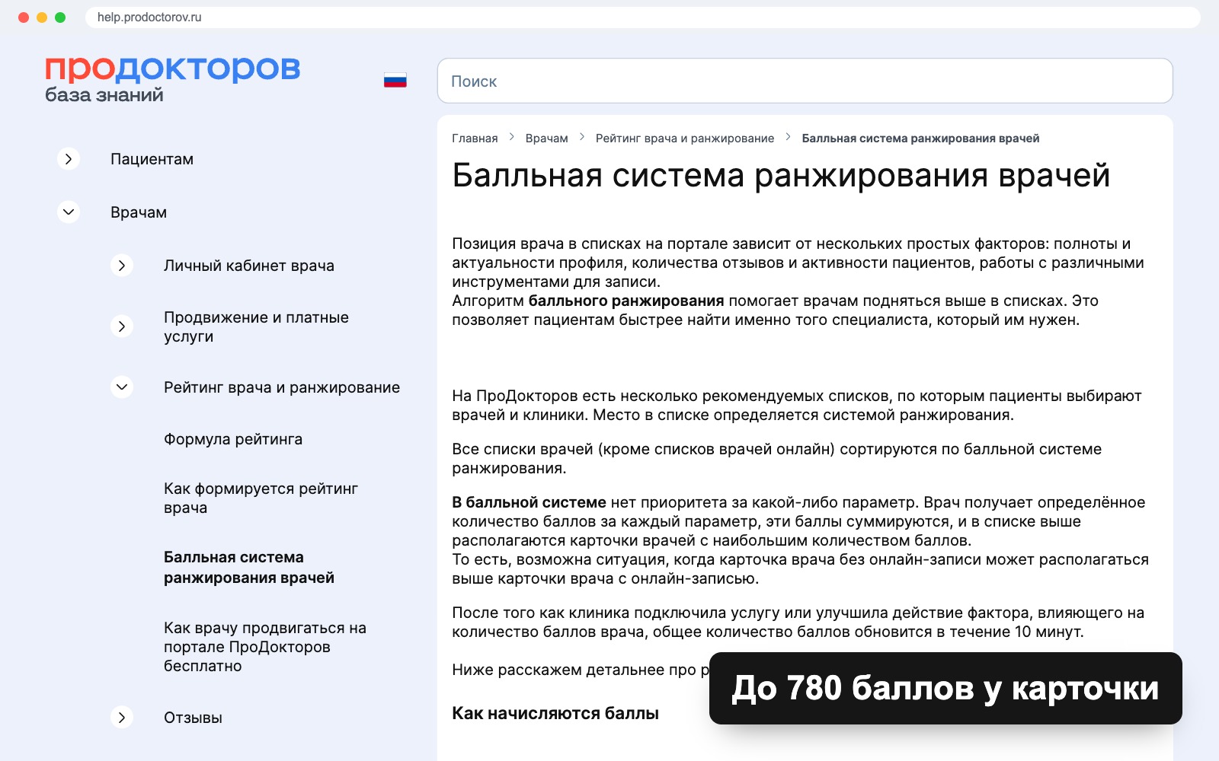This screenshot has height=761, width=1219.
Task: Go to Главная breadcrumb
Action: point(475,139)
